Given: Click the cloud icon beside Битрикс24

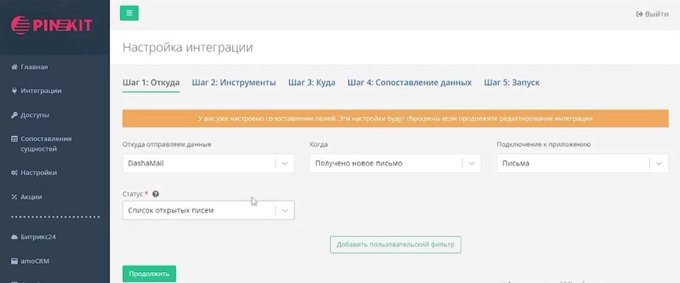Looking at the screenshot, I should pos(14,237).
